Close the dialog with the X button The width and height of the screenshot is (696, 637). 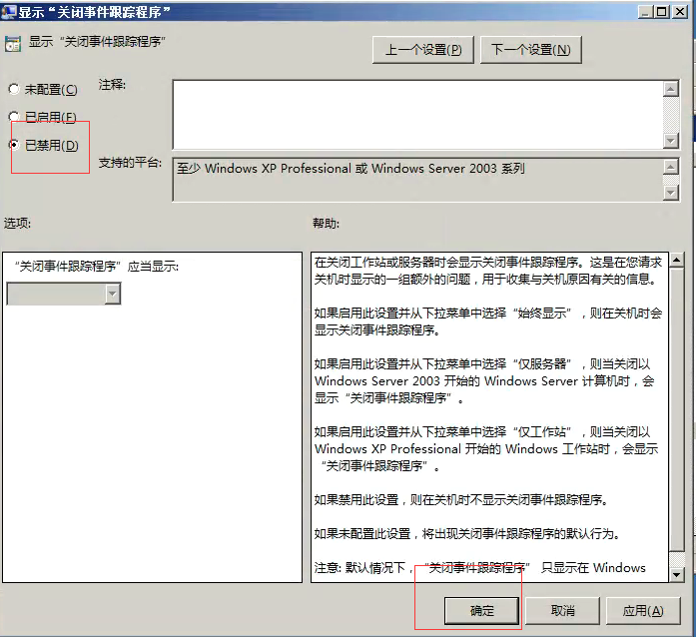679,12
